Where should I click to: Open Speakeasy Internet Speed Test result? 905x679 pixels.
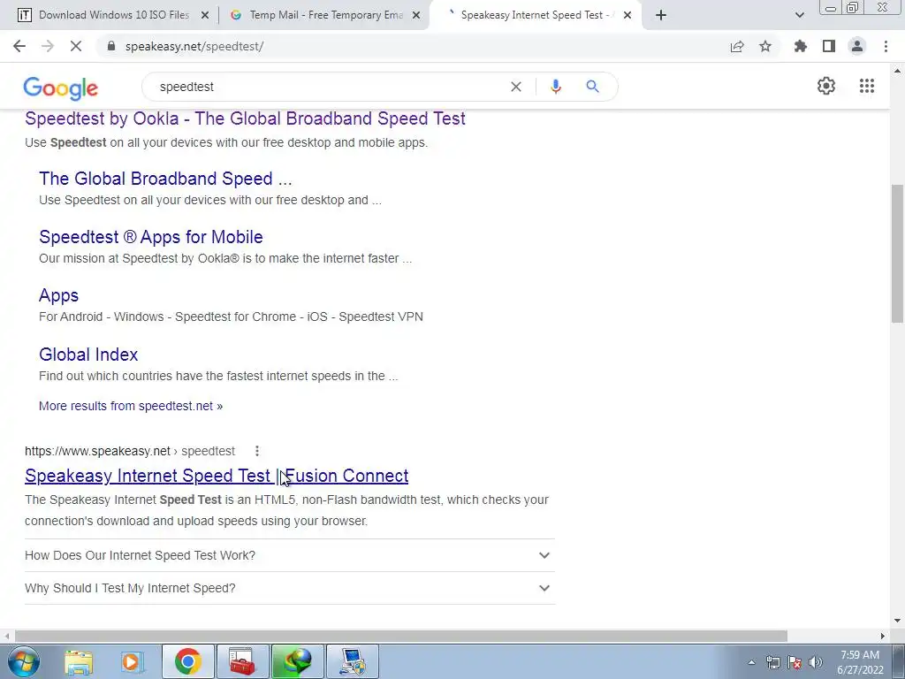pos(217,476)
